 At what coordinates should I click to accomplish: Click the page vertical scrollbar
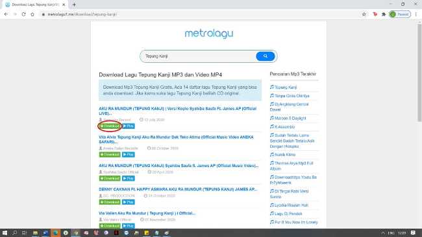click(x=419, y=73)
